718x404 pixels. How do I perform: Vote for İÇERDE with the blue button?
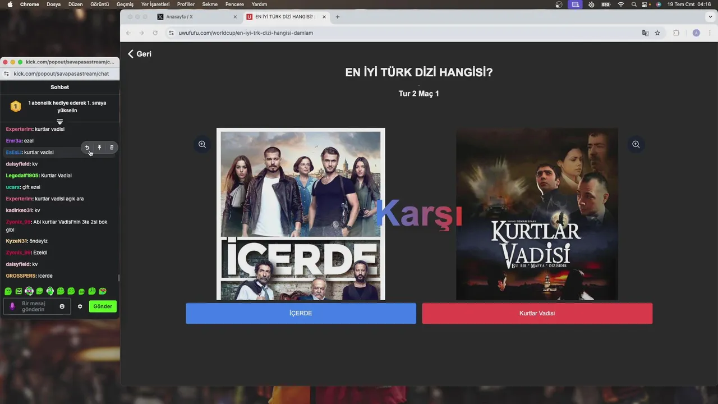[x=301, y=313]
